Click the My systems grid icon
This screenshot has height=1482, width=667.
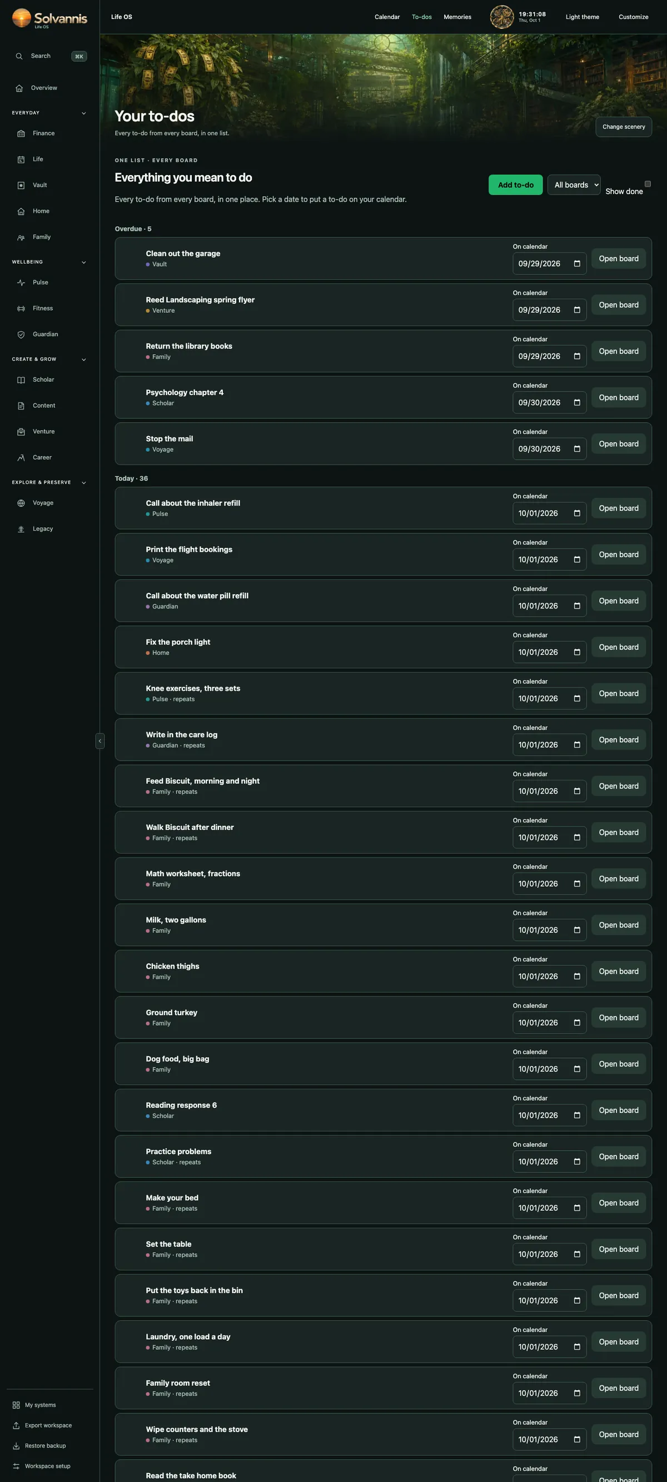tap(16, 1405)
